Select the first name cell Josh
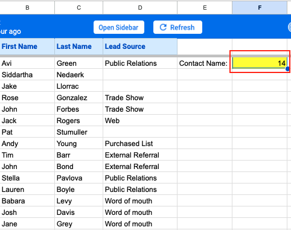This screenshot has height=230, width=291. pyautogui.click(x=27, y=212)
